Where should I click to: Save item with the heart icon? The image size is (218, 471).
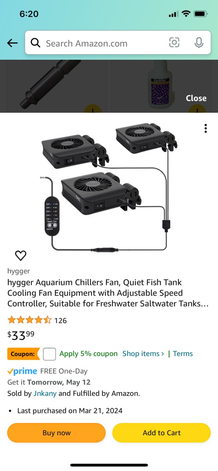[x=20, y=256]
